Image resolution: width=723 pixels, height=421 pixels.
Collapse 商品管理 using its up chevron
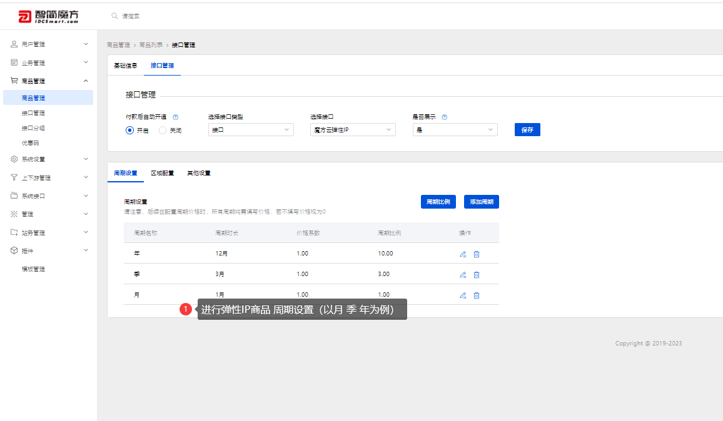[x=86, y=81]
